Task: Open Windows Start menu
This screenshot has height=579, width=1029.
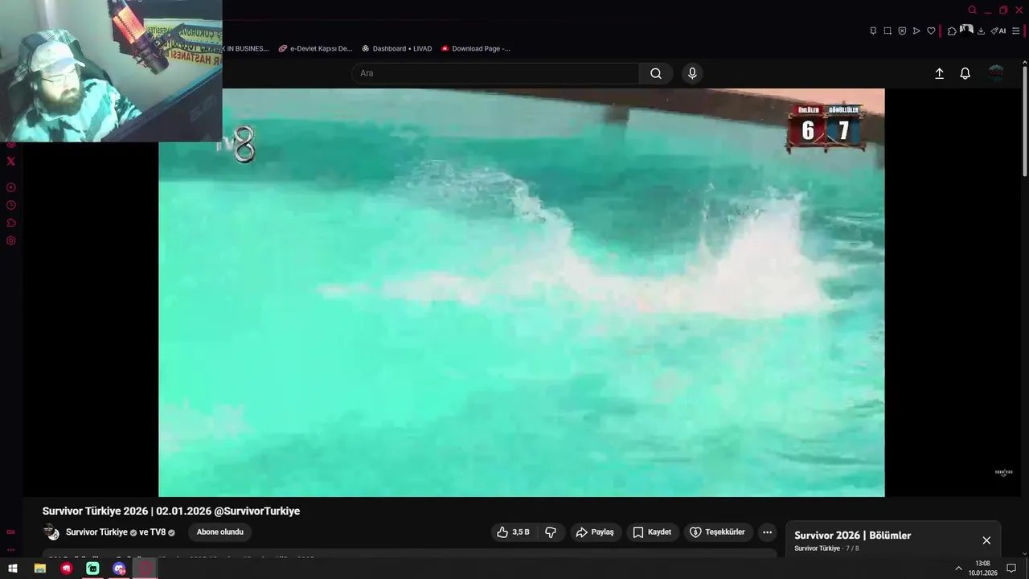Action: click(13, 569)
